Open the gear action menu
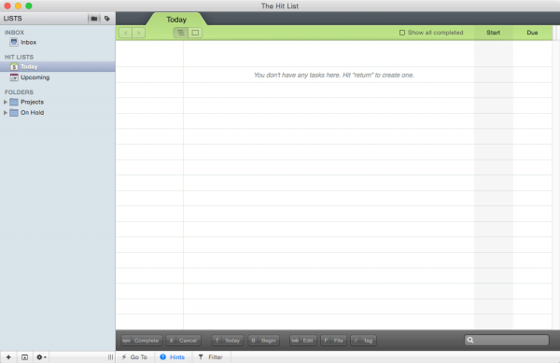Image resolution: width=560 pixels, height=363 pixels. [41, 356]
